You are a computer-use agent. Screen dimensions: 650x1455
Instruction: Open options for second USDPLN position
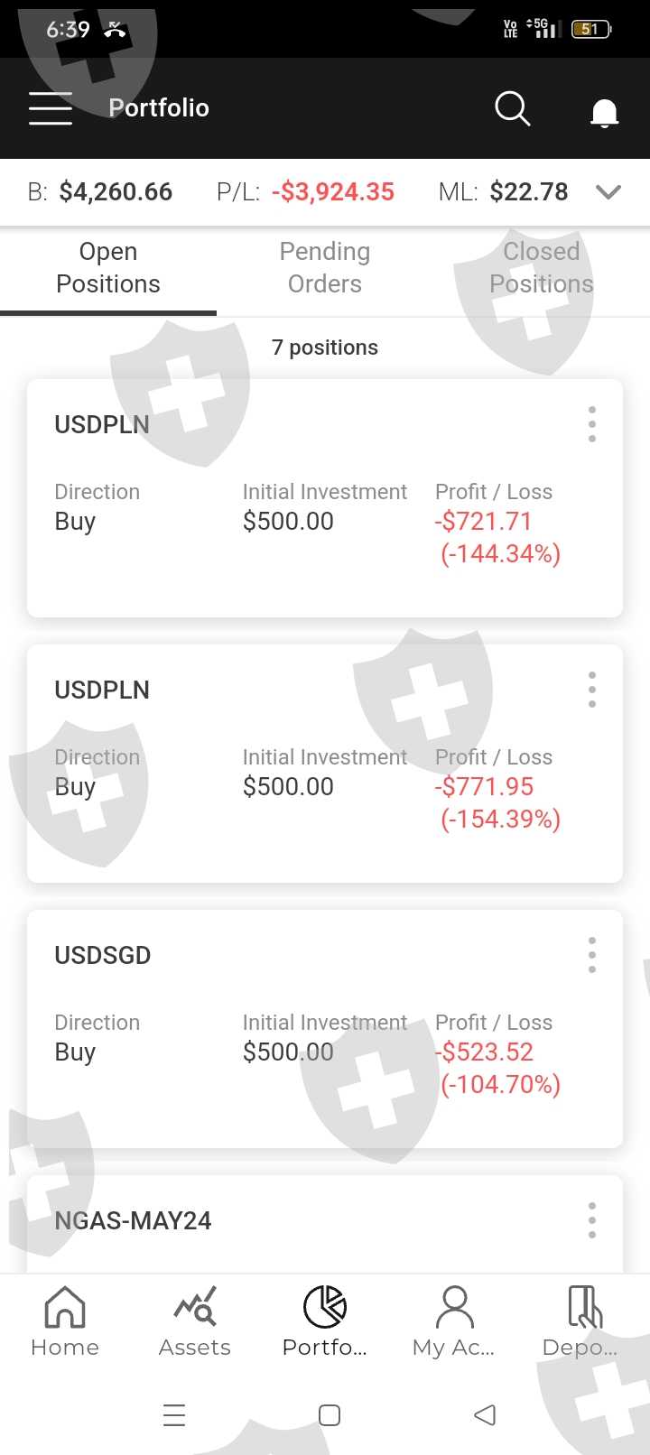tap(592, 690)
